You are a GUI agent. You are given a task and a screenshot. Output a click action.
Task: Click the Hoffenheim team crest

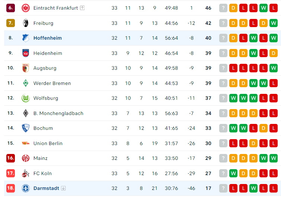[26, 38]
